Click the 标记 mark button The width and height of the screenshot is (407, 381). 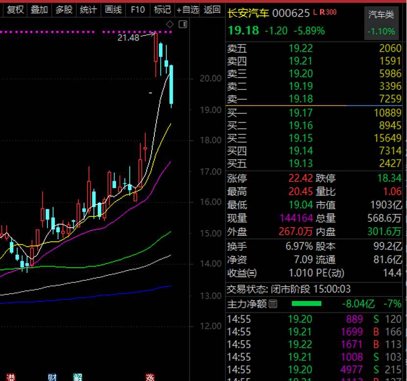(162, 10)
